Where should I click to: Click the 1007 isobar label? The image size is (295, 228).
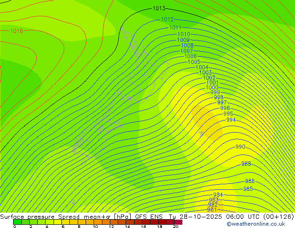(x=187, y=51)
